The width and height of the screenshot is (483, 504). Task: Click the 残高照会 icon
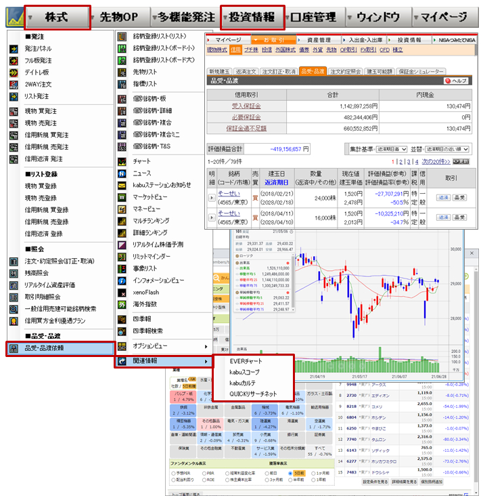14,273
